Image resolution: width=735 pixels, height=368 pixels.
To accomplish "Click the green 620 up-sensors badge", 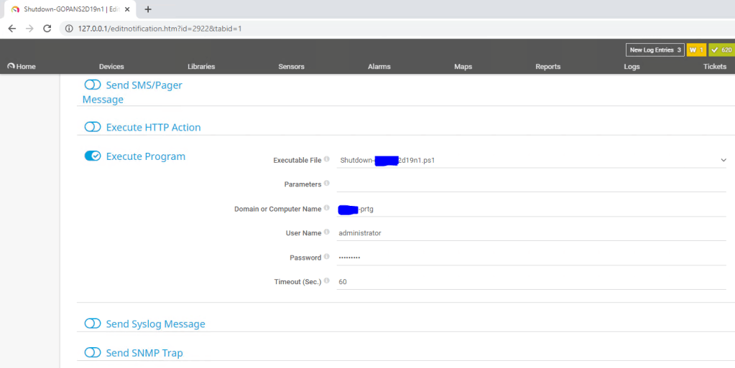I will pyautogui.click(x=721, y=50).
